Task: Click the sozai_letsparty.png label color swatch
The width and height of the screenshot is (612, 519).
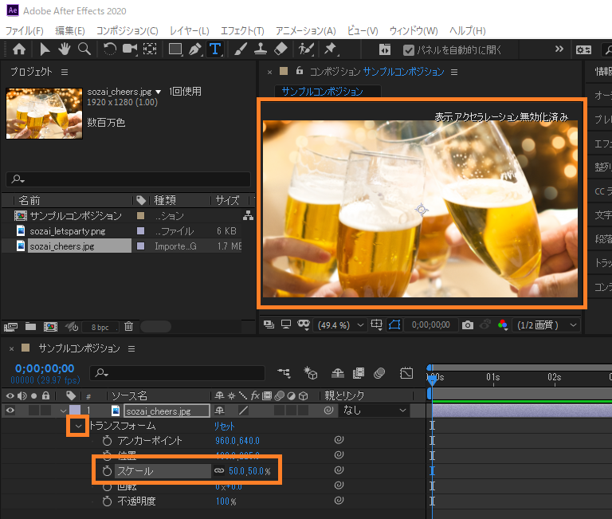Action: [x=140, y=230]
